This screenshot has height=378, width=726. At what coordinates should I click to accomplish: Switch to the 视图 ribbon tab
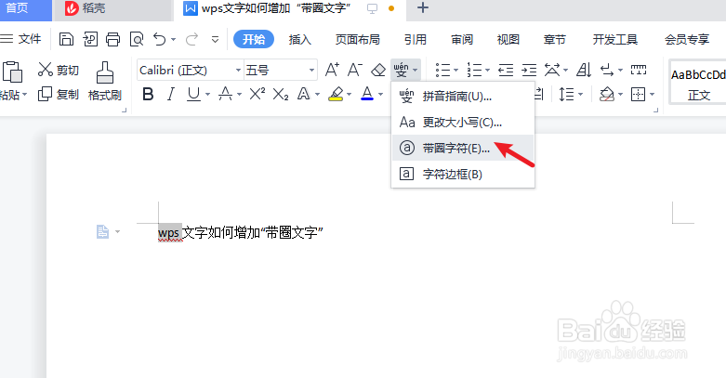click(x=508, y=39)
